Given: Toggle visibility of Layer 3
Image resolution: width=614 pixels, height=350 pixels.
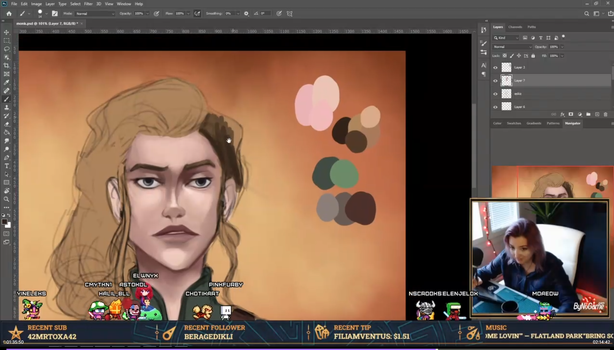Looking at the screenshot, I should (495, 68).
